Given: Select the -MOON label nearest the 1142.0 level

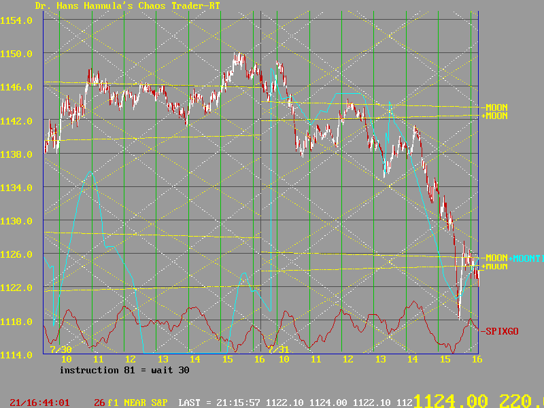Looking at the screenshot, I should [494, 107].
